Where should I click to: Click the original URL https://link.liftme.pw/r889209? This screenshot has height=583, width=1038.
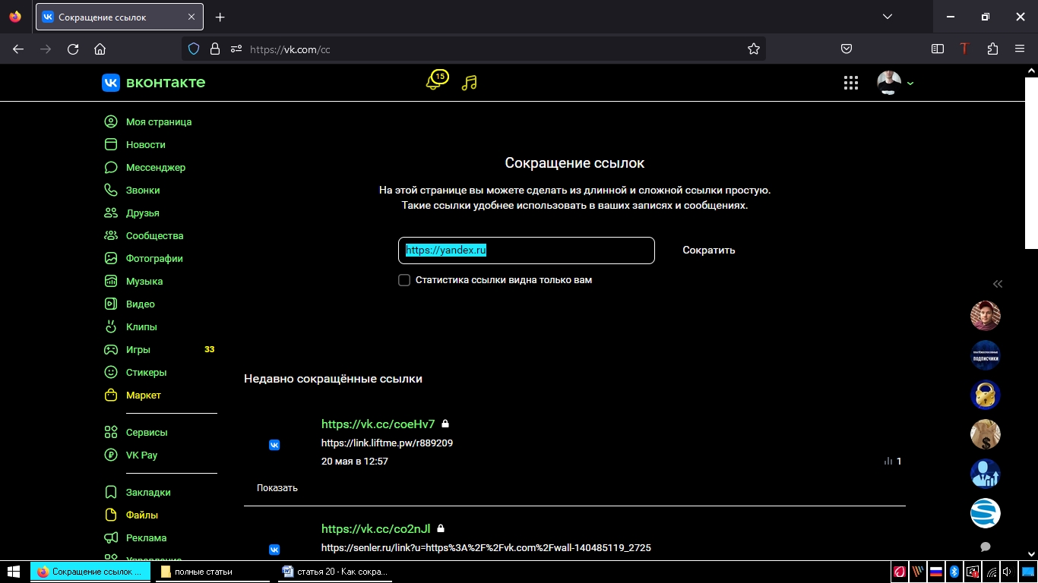click(x=387, y=443)
